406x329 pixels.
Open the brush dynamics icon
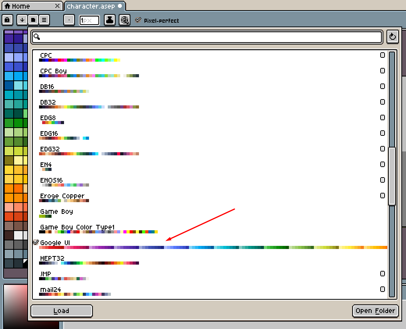click(125, 20)
